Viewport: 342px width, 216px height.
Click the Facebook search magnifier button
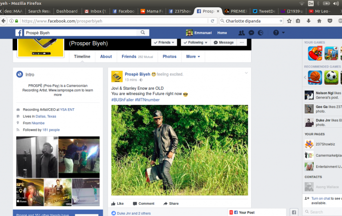tap(143, 33)
